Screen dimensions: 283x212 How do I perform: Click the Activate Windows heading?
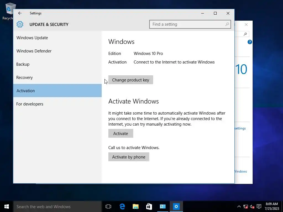pyautogui.click(x=133, y=101)
